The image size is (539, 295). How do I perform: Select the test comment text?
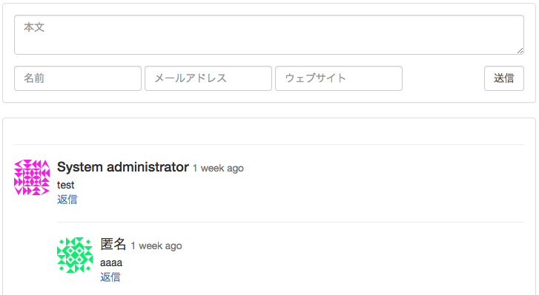point(66,185)
